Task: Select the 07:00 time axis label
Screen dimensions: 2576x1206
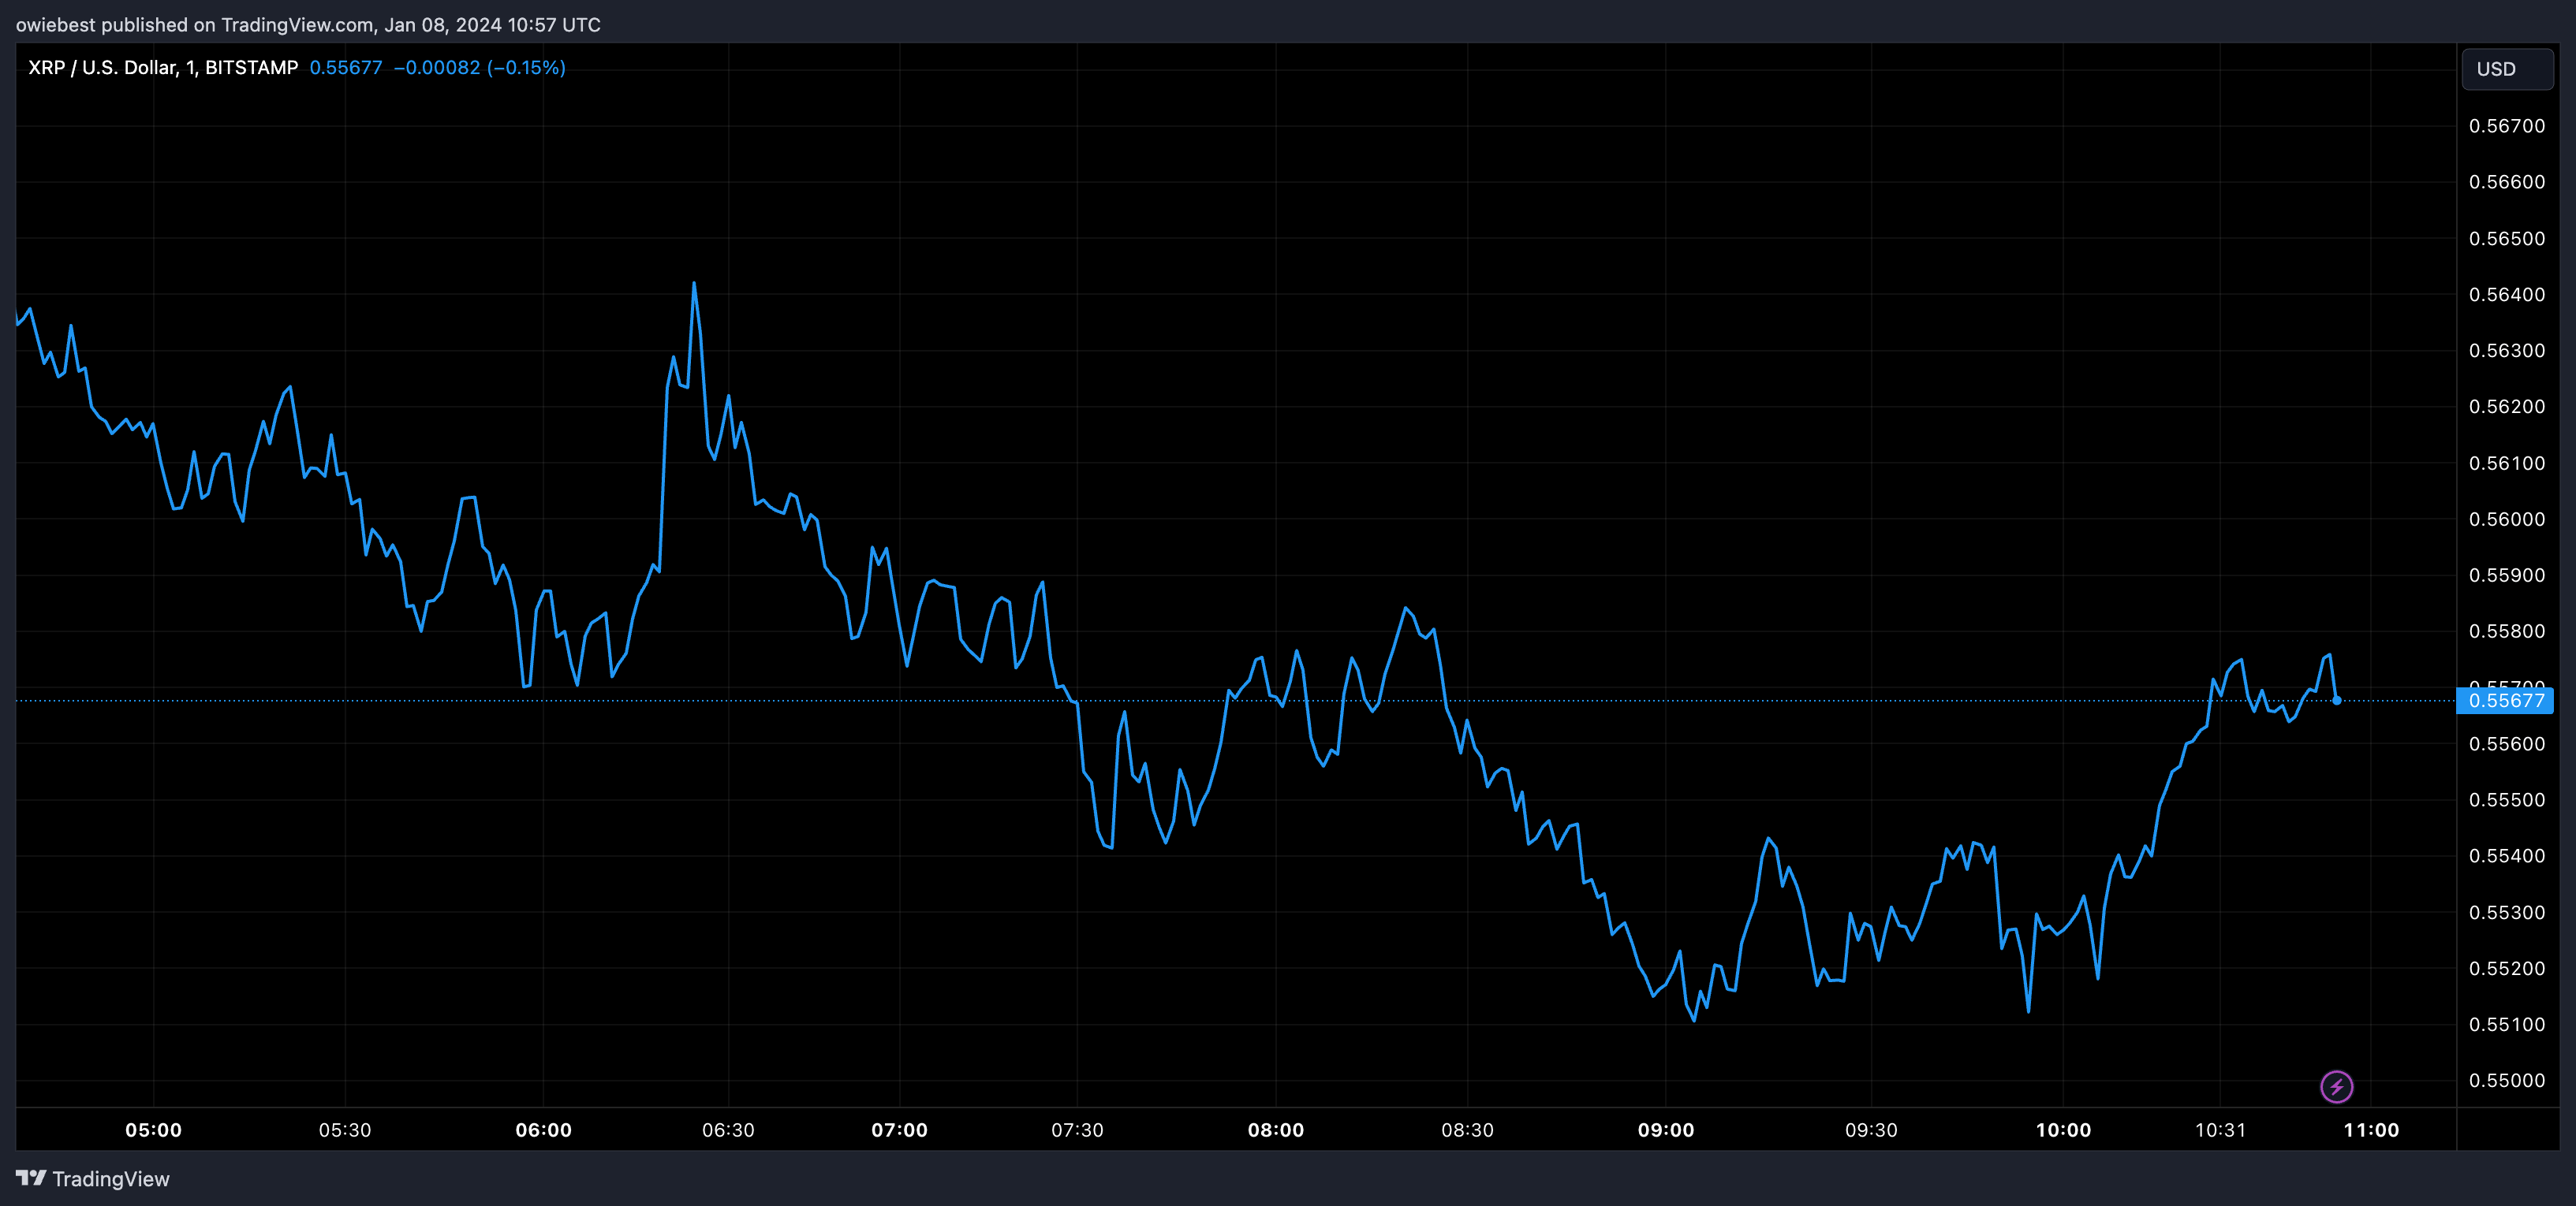Action: pos(899,1130)
